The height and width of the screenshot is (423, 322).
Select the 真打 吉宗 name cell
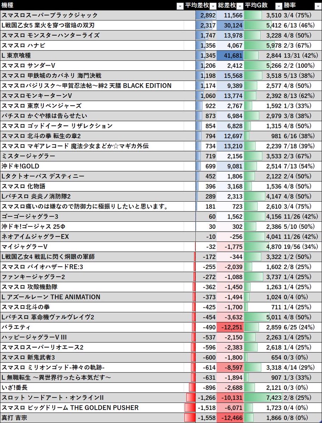tap(92, 418)
